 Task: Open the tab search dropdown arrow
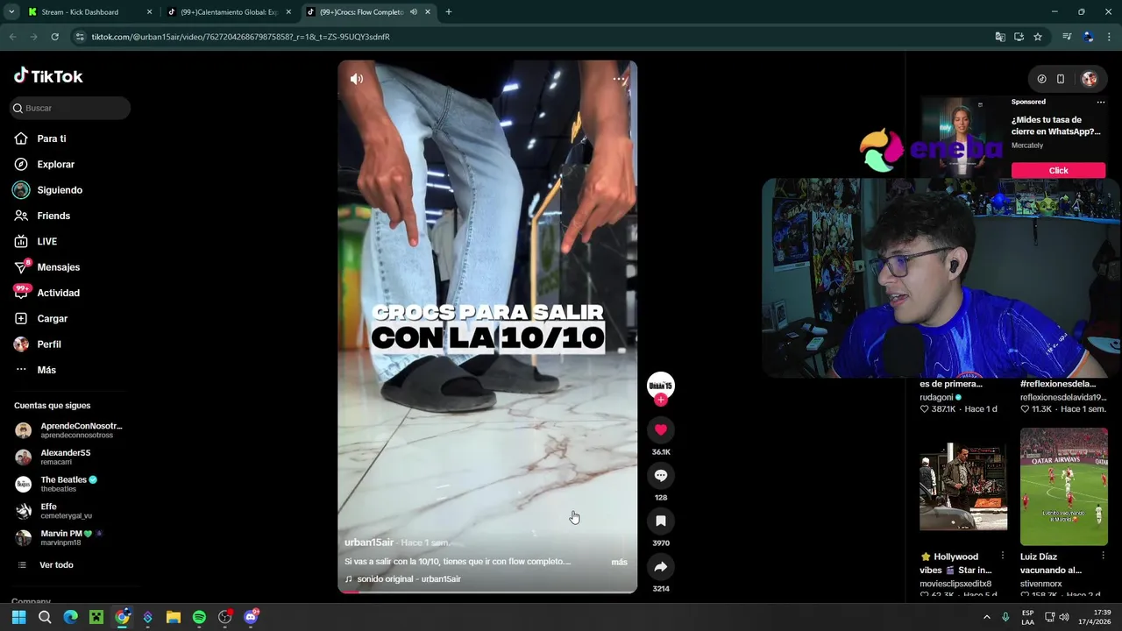coord(11,12)
